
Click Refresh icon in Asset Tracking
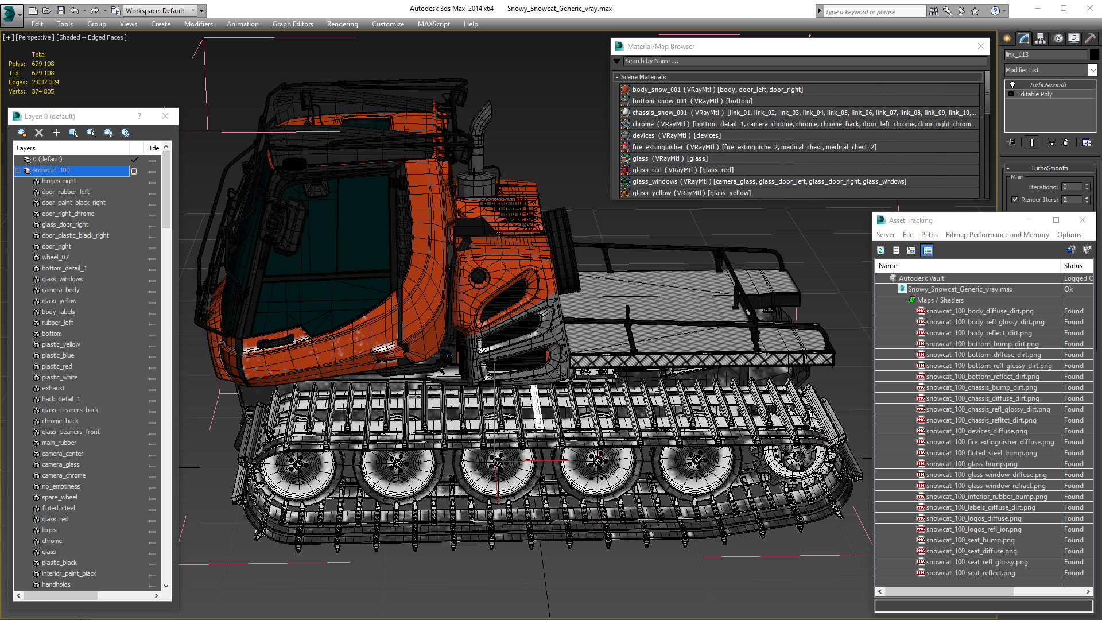(x=881, y=250)
